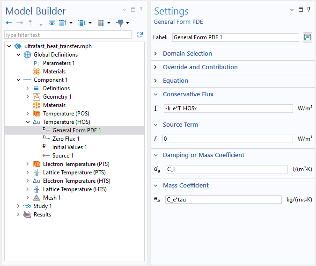Select Initial Values 1 in the tree
This screenshot has height=266, width=316.
69,147
